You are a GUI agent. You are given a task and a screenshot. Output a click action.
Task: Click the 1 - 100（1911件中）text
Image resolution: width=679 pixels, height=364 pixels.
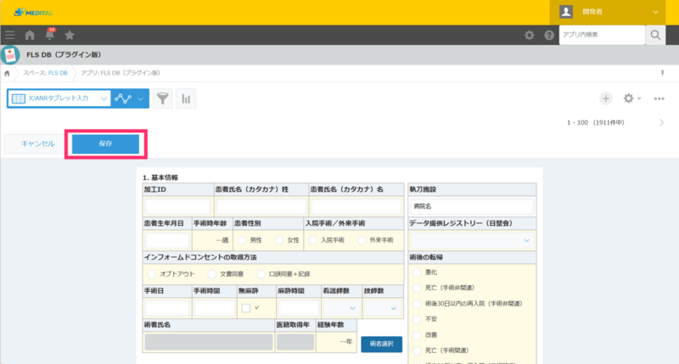pos(596,122)
